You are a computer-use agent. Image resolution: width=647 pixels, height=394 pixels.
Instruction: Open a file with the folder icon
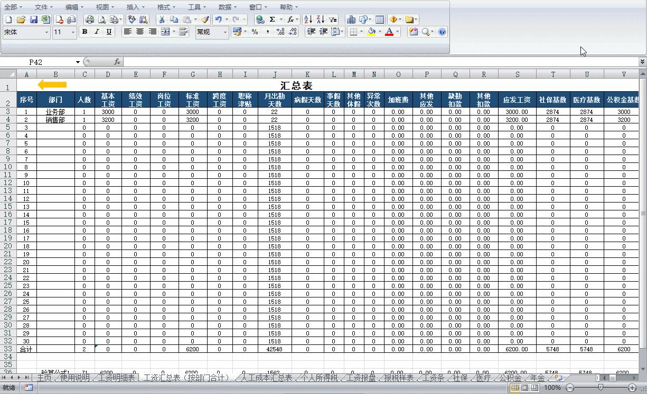(21, 20)
